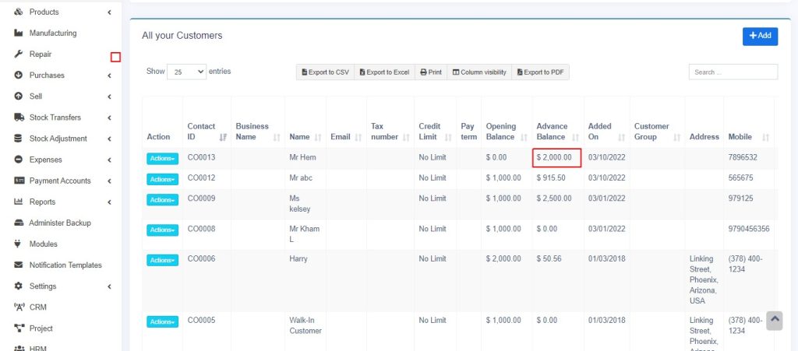Open Actions dropdown for Harry
The height and width of the screenshot is (351, 798).
162,260
